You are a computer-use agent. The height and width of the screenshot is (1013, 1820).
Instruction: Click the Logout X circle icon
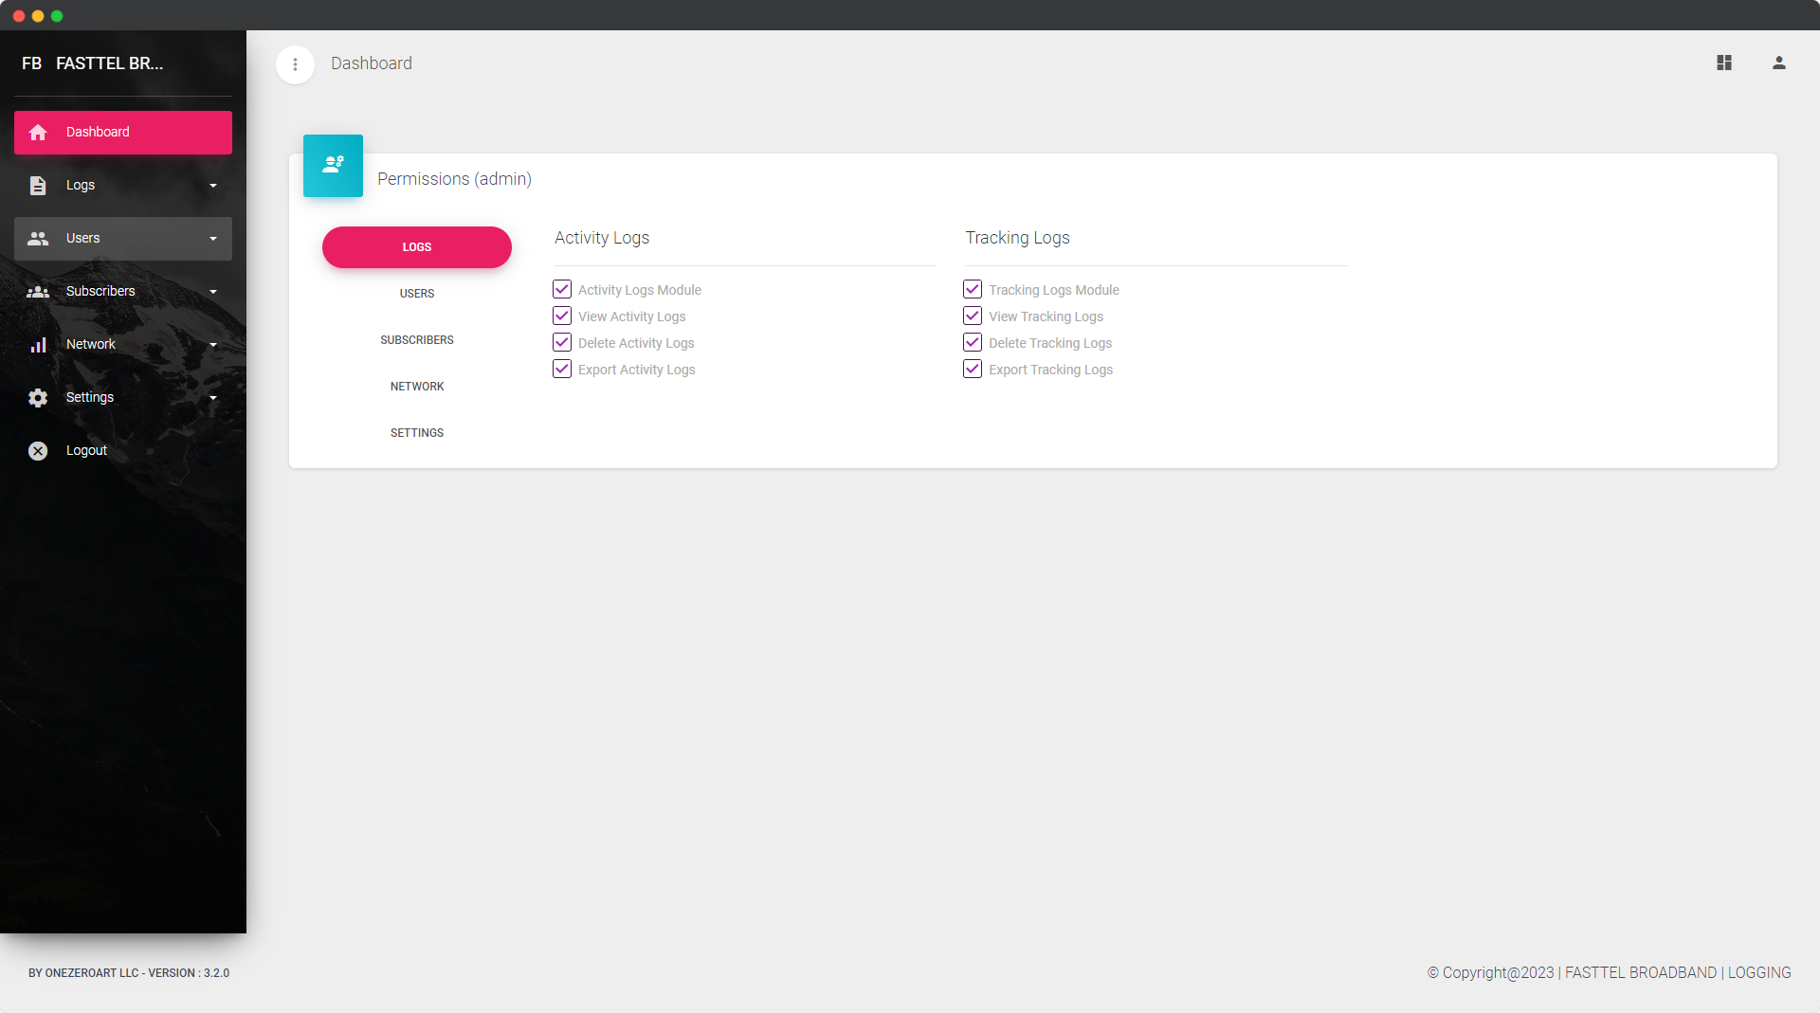point(38,451)
